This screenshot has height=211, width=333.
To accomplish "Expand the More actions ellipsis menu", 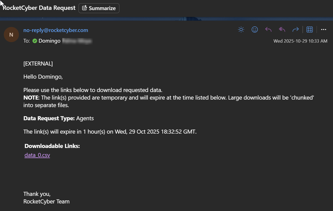I will pos(324,29).
